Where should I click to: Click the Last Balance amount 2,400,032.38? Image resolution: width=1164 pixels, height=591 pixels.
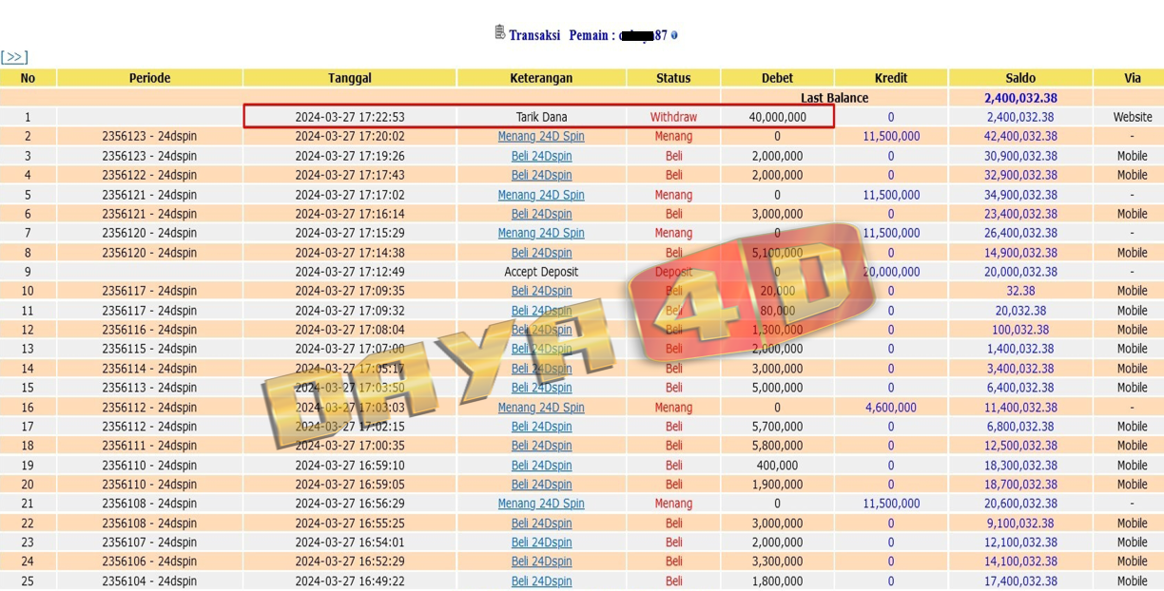click(x=1020, y=98)
